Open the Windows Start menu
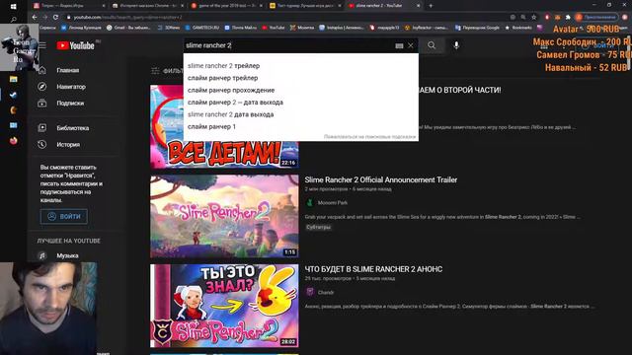 (13, 6)
